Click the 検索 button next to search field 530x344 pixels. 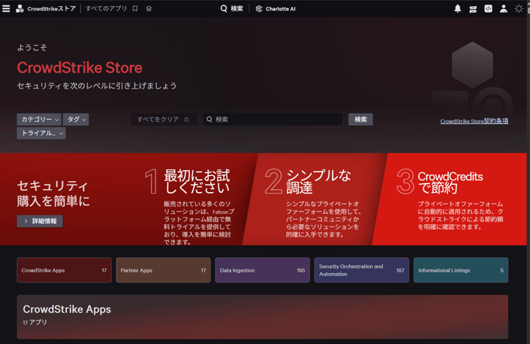point(361,120)
